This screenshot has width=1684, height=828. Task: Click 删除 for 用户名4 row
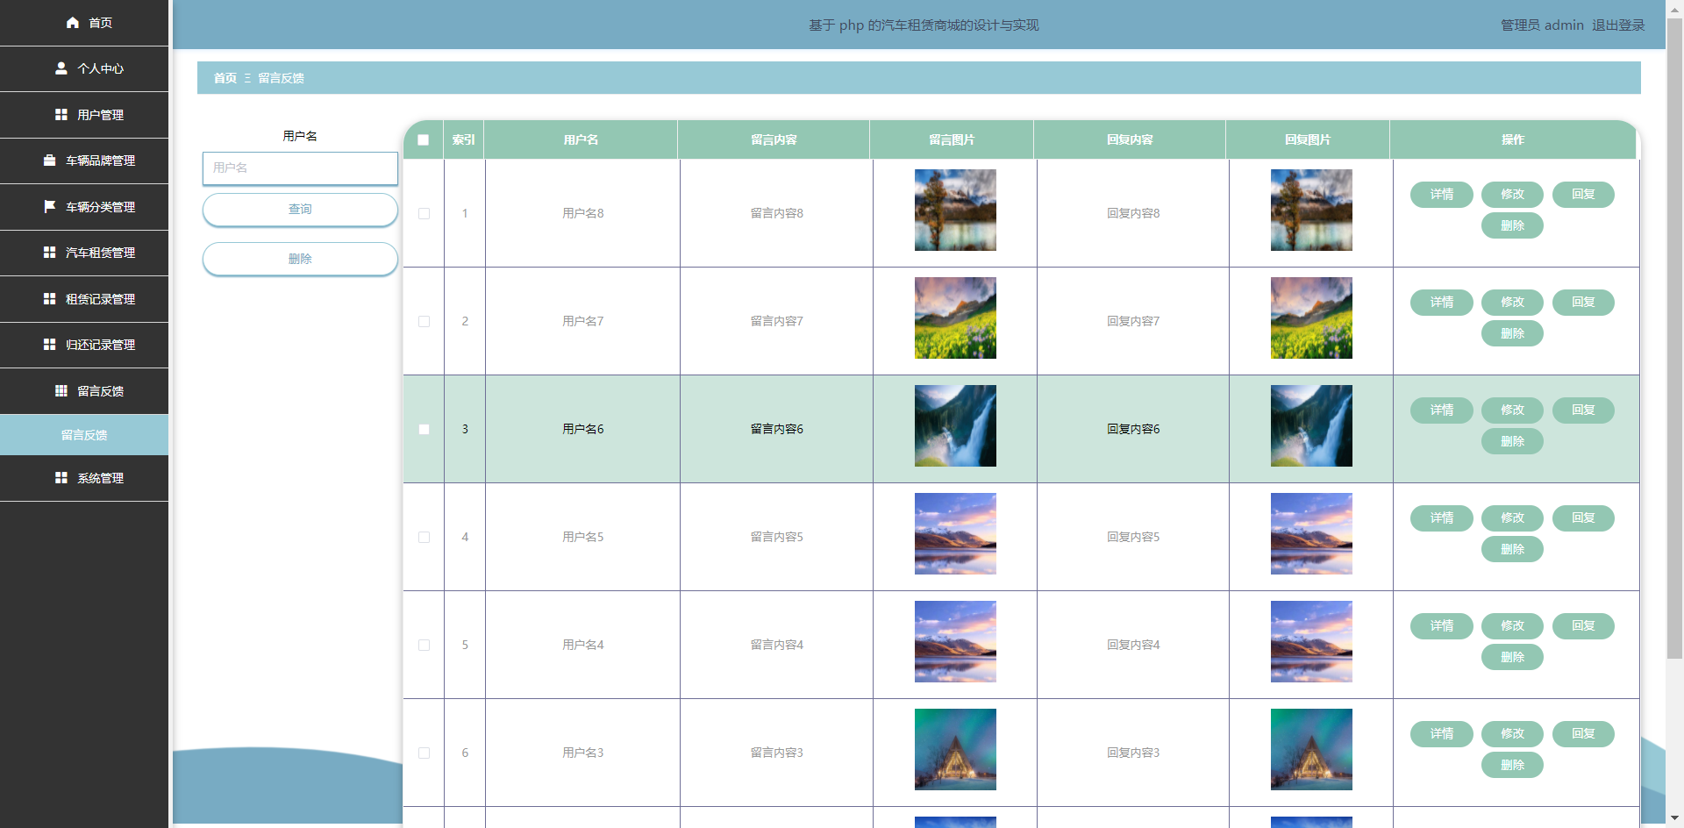coord(1512,657)
